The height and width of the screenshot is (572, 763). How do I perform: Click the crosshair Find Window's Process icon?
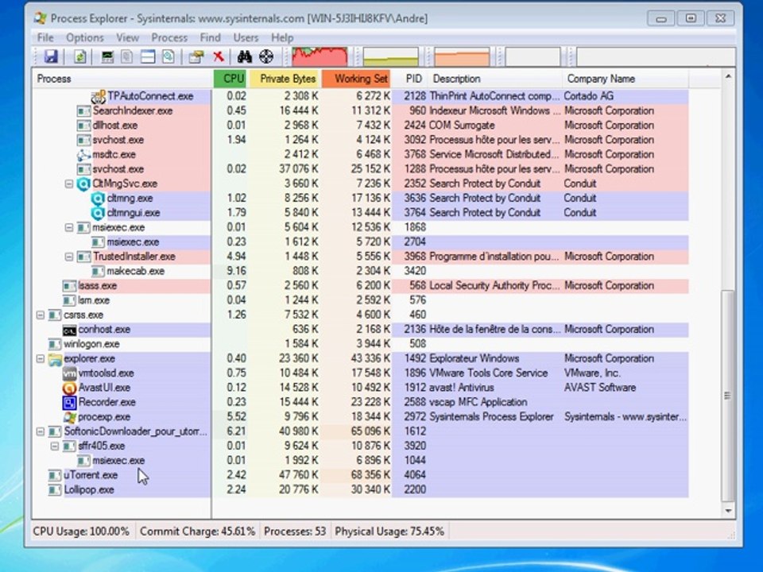pyautogui.click(x=265, y=56)
